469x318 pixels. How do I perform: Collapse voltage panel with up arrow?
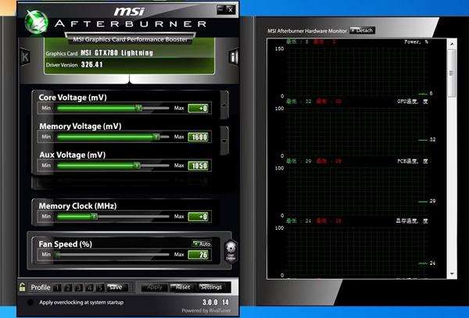pos(224,105)
